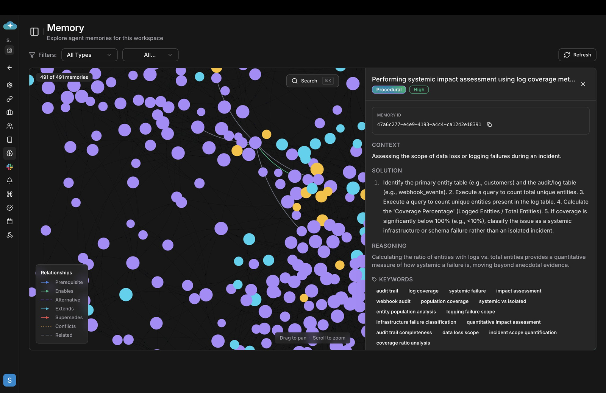
Task: Click the back arrow in sidebar
Action: click(x=10, y=68)
